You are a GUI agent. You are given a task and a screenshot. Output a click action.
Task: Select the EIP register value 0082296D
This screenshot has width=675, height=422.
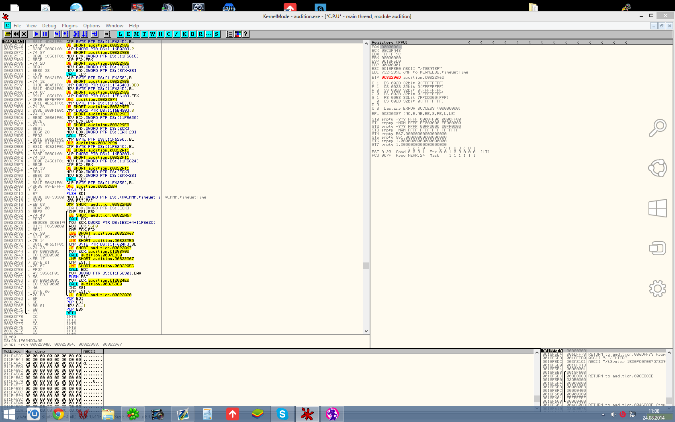coord(391,78)
